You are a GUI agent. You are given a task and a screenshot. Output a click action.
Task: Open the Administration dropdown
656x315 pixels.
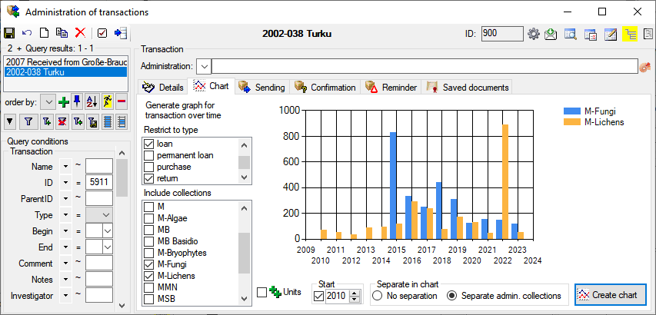pyautogui.click(x=203, y=66)
